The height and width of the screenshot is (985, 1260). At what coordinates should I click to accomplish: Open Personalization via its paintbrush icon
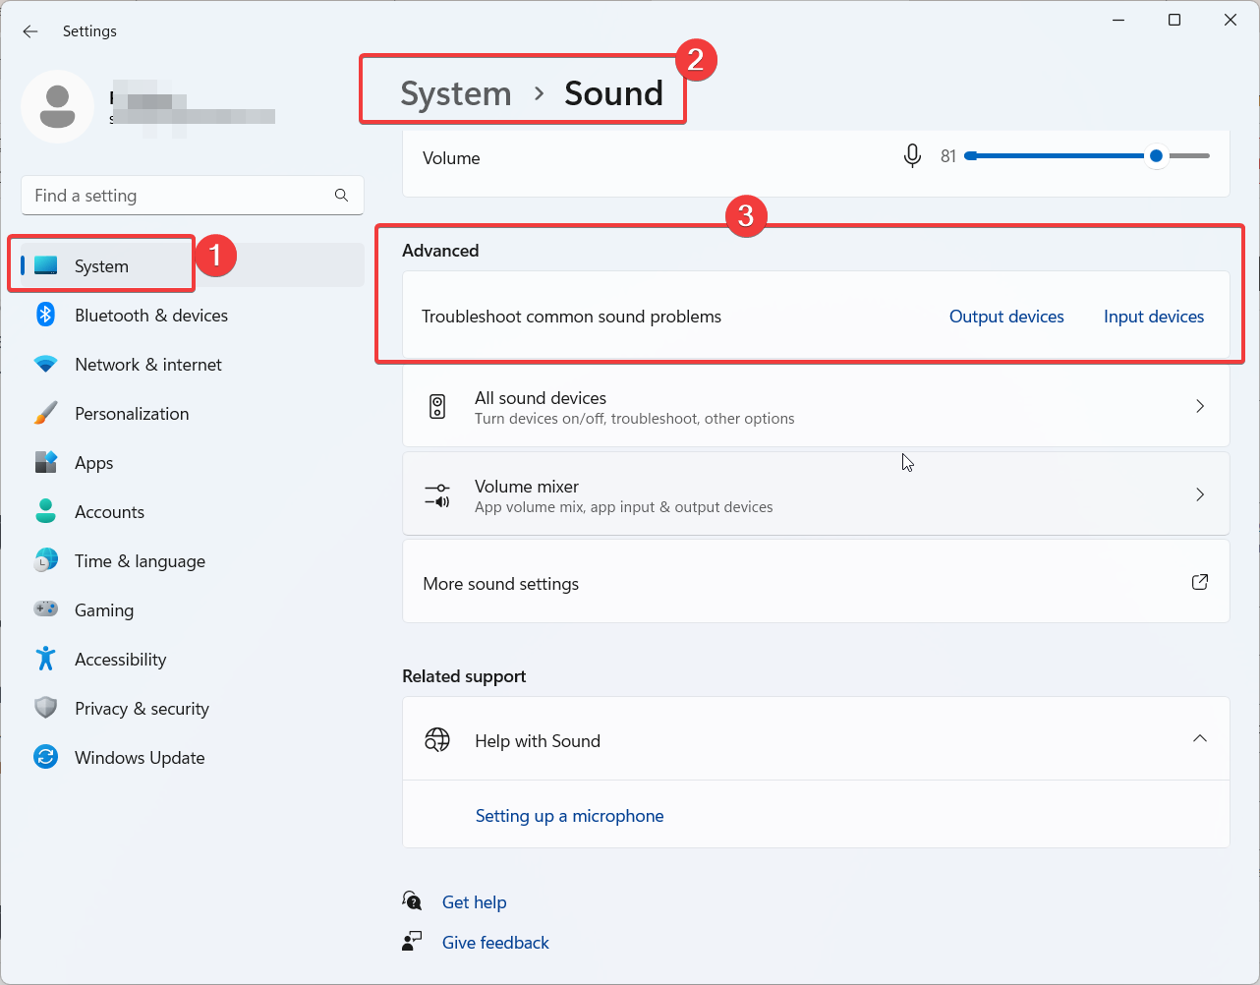(45, 413)
